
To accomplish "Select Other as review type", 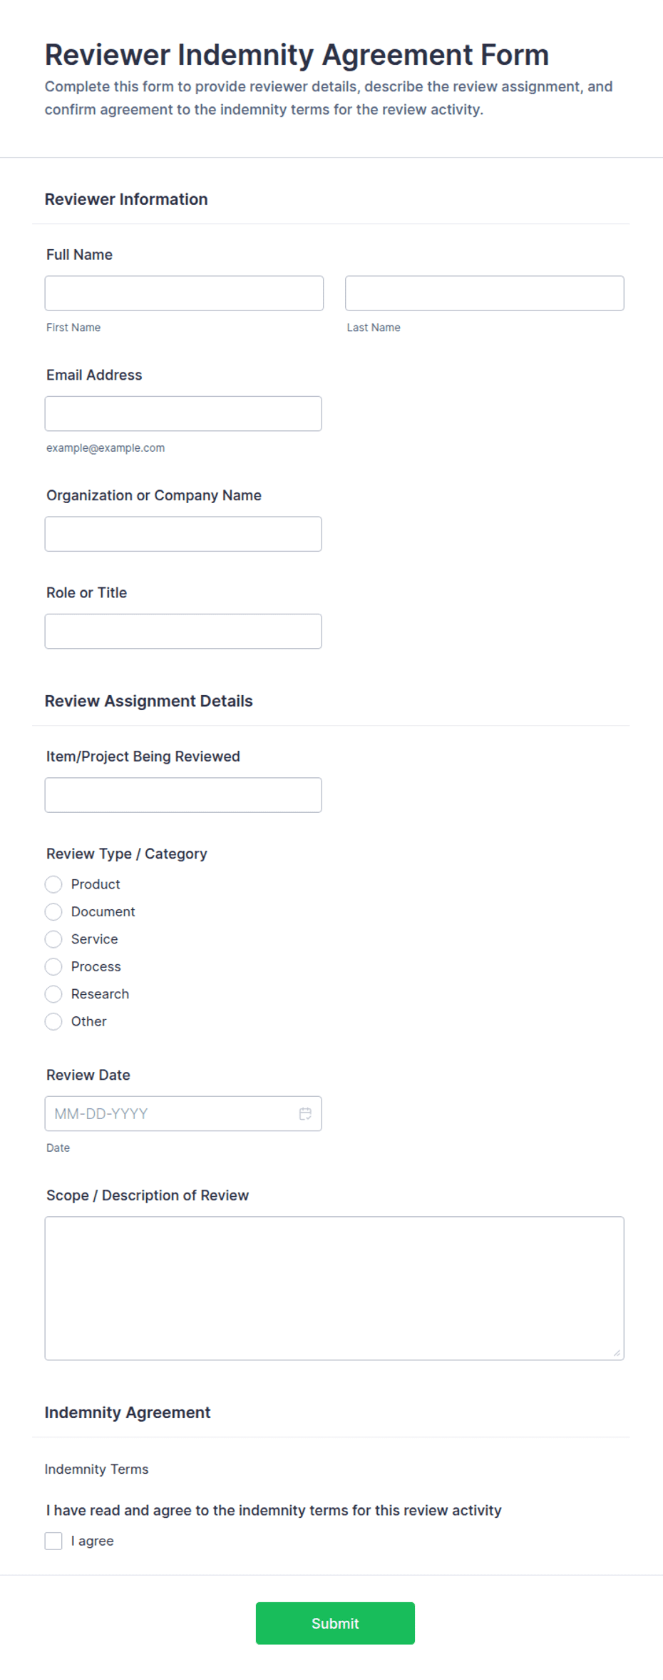I will (53, 1021).
